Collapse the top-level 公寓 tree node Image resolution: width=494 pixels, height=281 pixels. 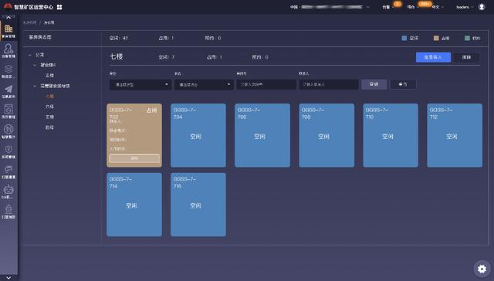point(30,55)
